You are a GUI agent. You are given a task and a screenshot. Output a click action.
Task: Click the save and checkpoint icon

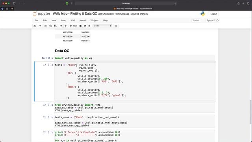coord(35,26)
